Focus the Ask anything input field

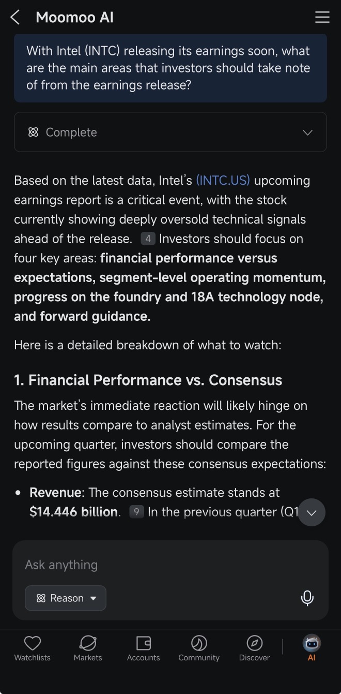(x=171, y=565)
